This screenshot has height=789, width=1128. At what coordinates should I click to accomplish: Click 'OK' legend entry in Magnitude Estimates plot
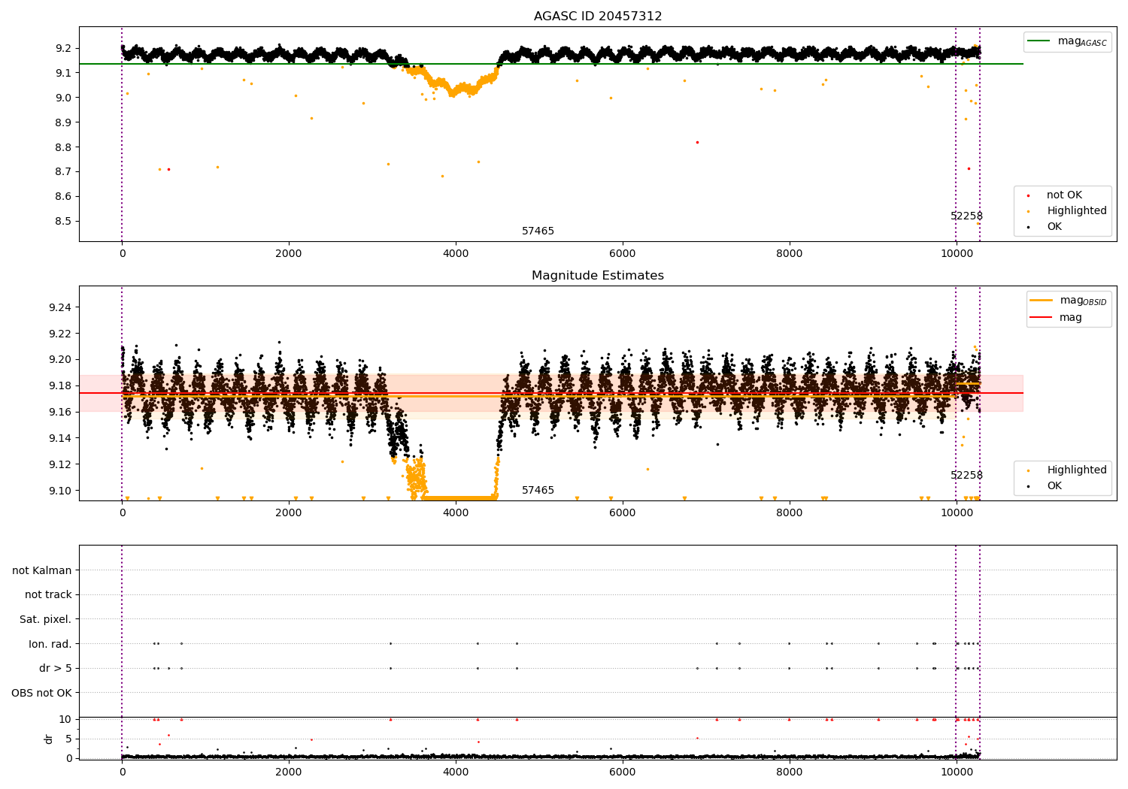coord(1054,486)
